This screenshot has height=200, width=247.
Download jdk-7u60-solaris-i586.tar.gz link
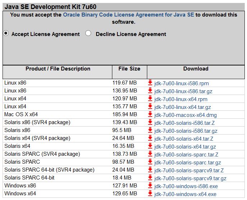click(186, 131)
